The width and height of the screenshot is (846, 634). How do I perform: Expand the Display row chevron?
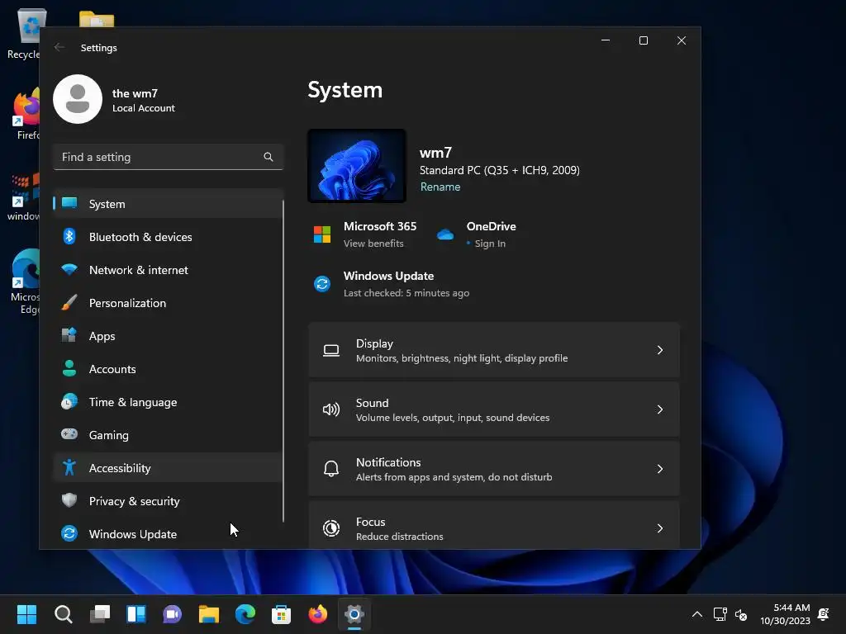660,350
